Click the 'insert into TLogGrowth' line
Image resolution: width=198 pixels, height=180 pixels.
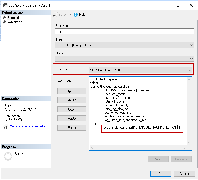(x=105, y=79)
